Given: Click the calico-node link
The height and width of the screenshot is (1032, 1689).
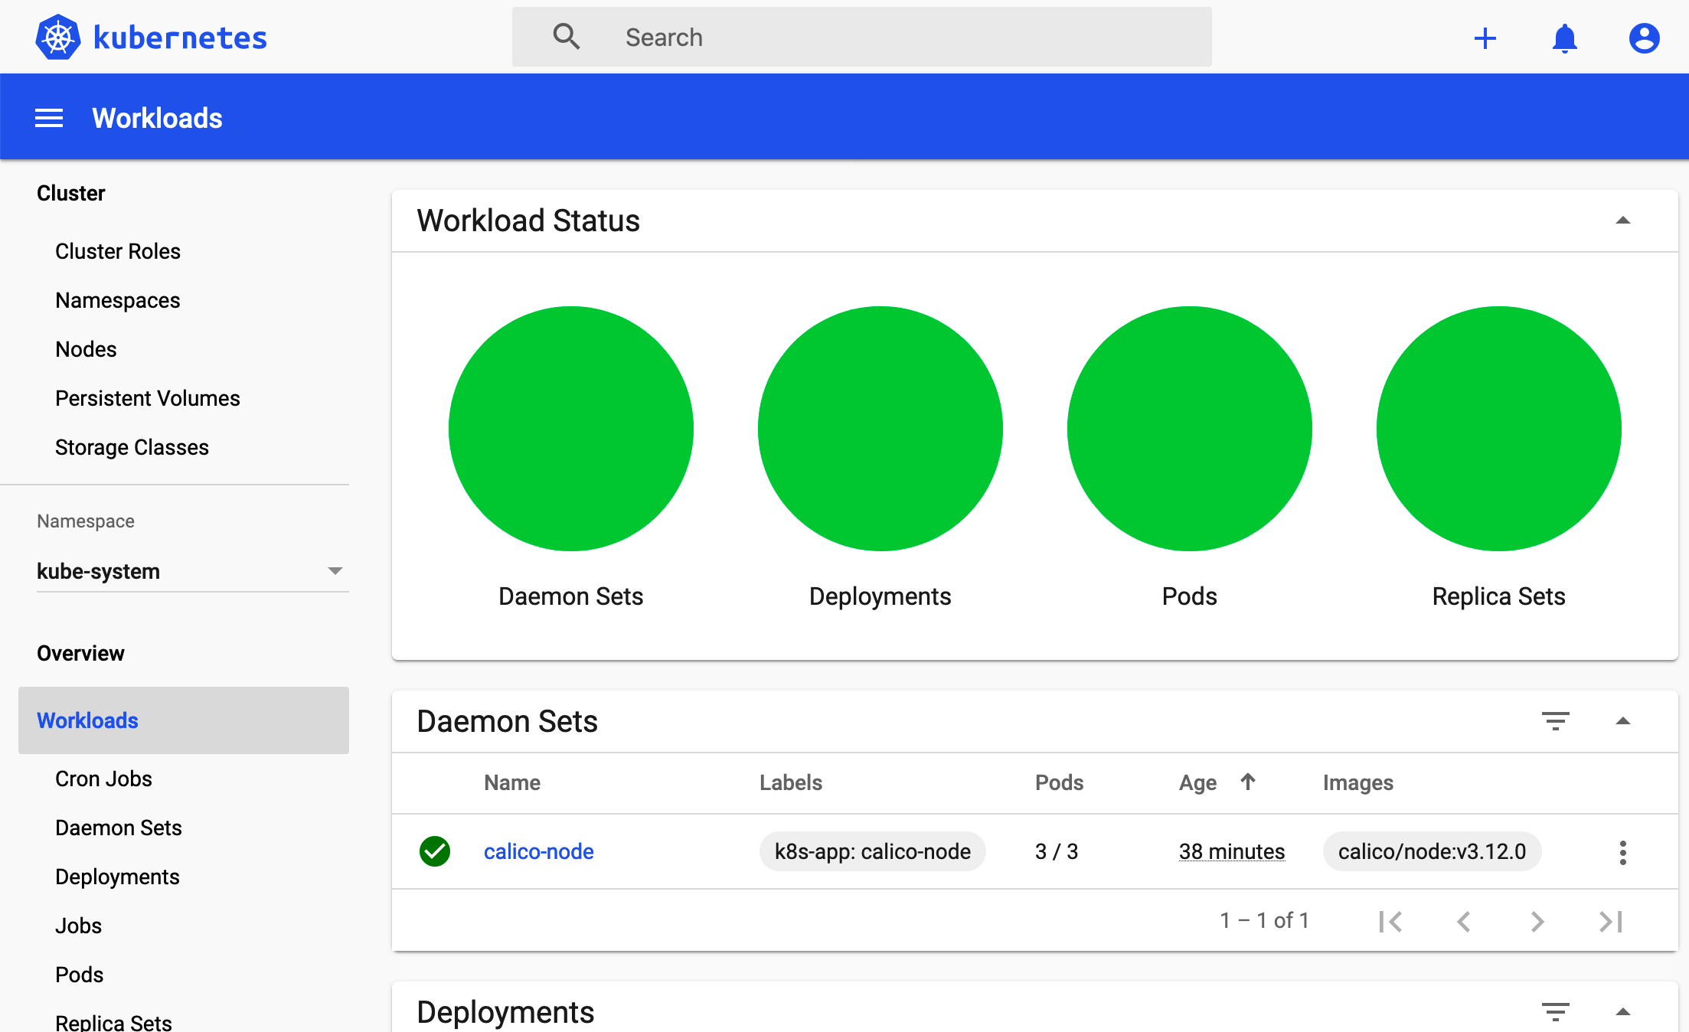Looking at the screenshot, I should pos(539,851).
